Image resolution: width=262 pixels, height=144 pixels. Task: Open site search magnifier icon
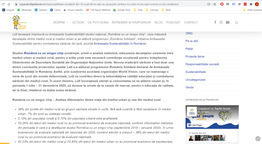coord(236,23)
